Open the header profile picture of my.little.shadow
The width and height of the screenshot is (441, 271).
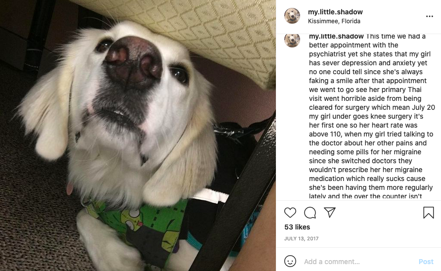click(x=292, y=16)
